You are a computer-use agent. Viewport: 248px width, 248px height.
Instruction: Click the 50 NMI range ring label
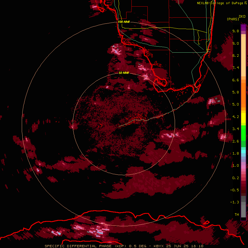pos(124,73)
